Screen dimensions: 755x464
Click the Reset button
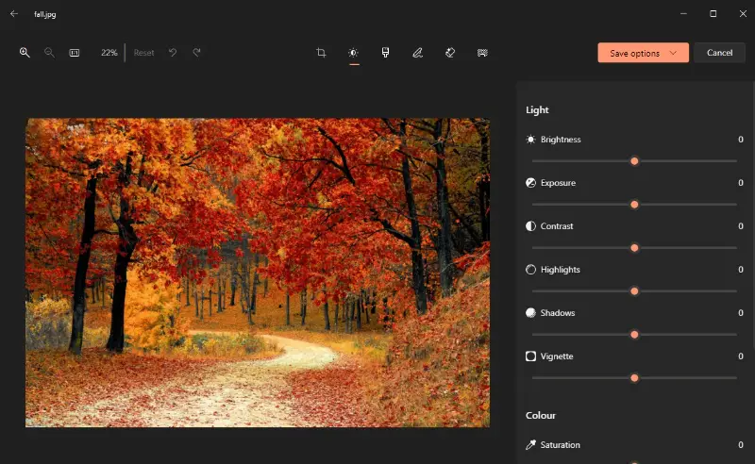click(143, 53)
